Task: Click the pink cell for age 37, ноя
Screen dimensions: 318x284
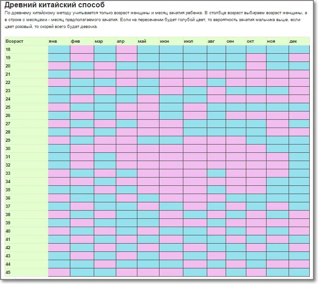Action: pyautogui.click(x=278, y=206)
